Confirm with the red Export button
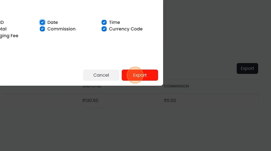 point(140,75)
